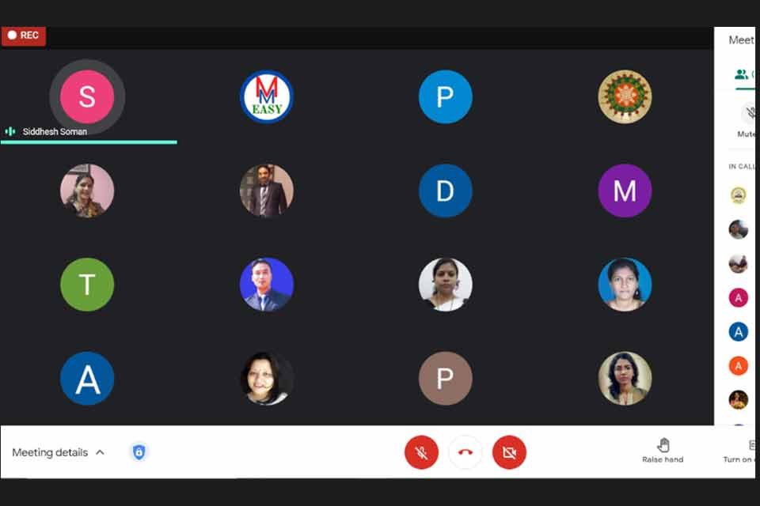Click the red hang-up call button
This screenshot has height=506, width=760.
tap(465, 452)
